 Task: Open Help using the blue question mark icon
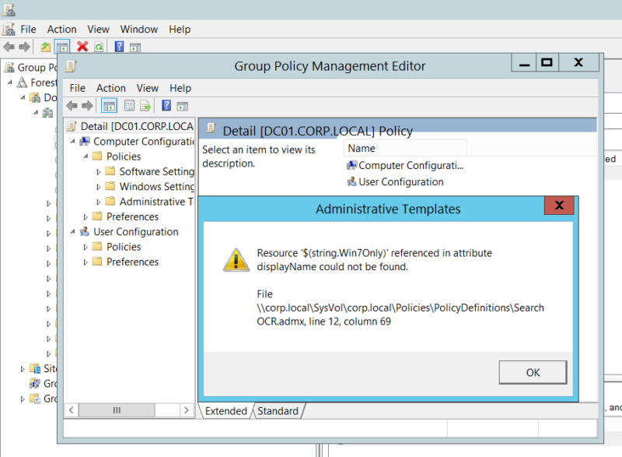(x=166, y=105)
